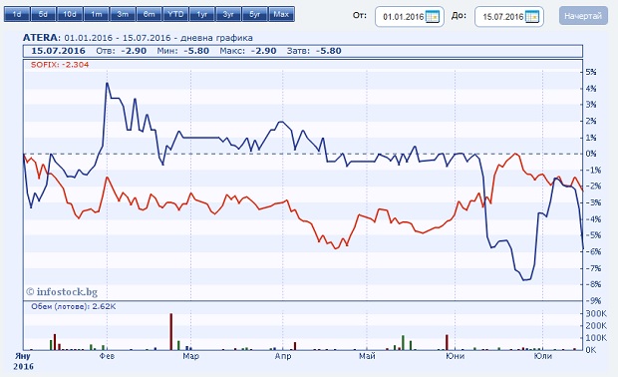Select the 1d time range button
618x377 pixels.
click(x=17, y=14)
